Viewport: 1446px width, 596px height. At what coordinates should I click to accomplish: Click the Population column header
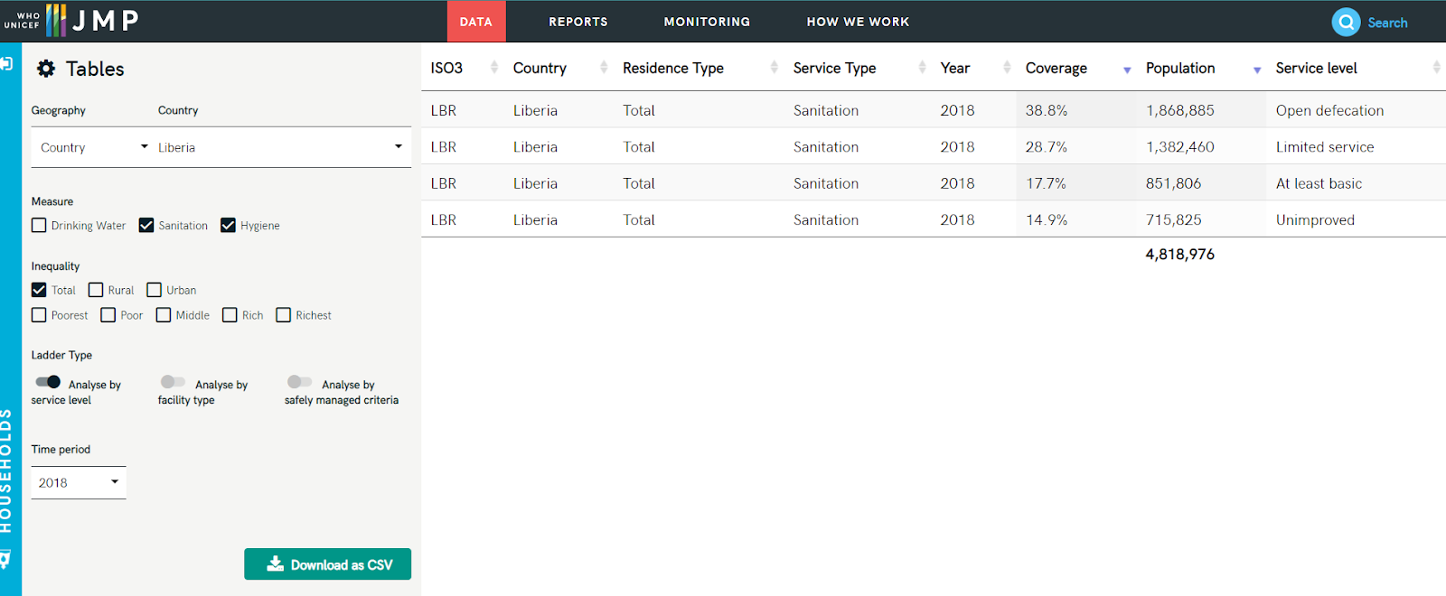(1180, 68)
